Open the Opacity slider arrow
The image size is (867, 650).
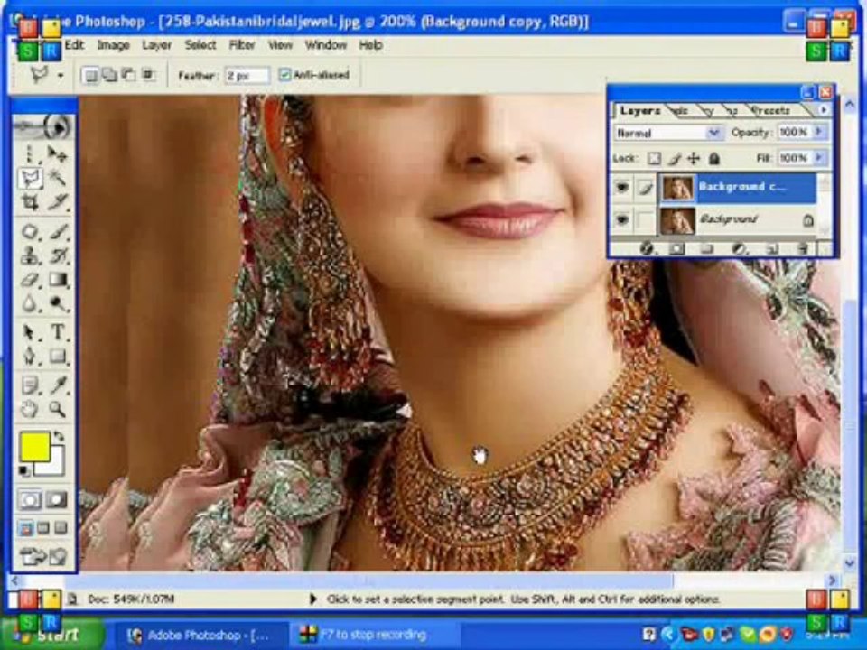click(819, 132)
